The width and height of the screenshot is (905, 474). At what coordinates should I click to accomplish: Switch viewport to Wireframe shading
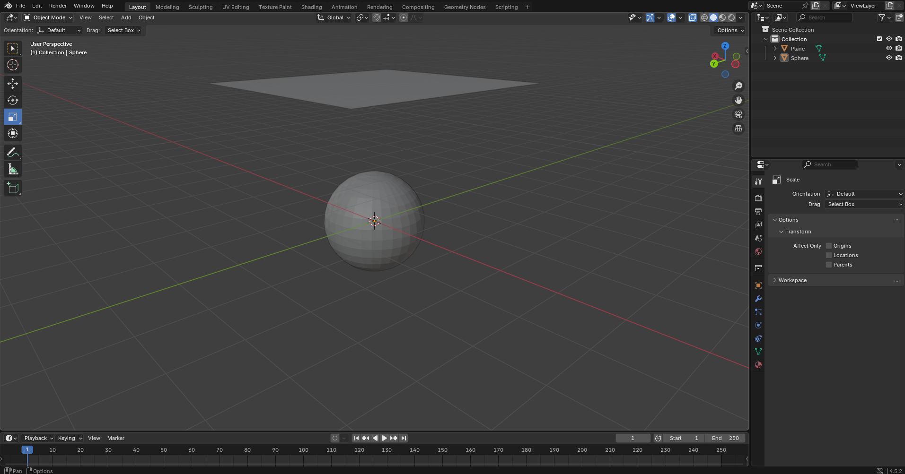(703, 17)
